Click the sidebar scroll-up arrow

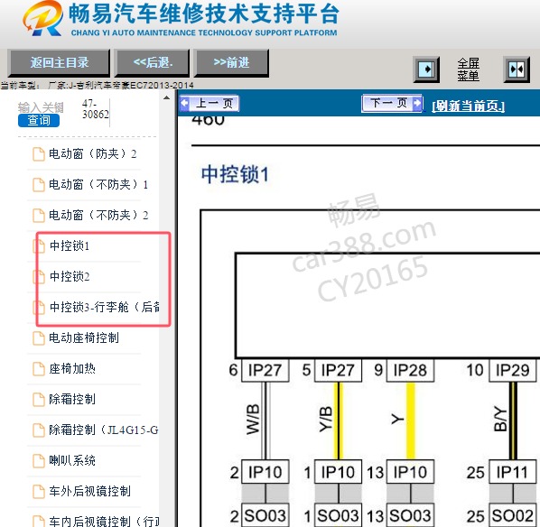coord(167,97)
